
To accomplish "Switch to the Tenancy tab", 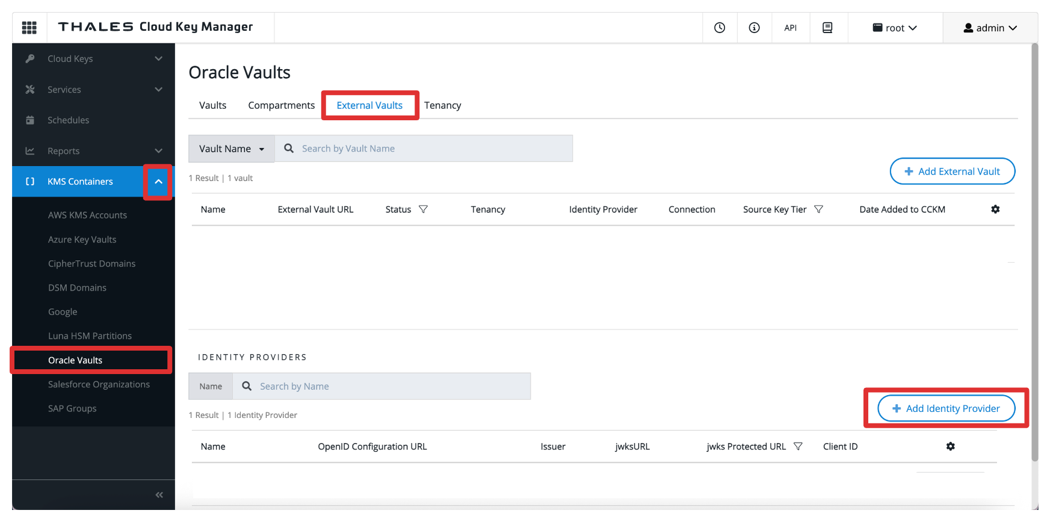I will coord(442,105).
